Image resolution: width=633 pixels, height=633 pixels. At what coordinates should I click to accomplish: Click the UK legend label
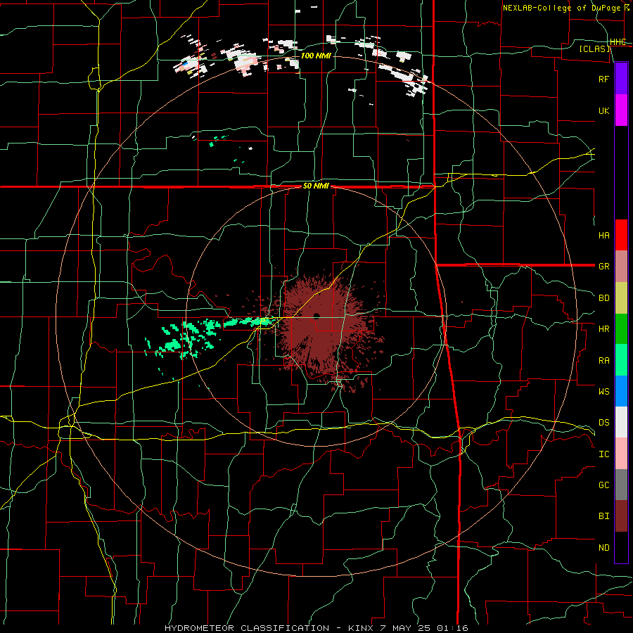click(603, 110)
